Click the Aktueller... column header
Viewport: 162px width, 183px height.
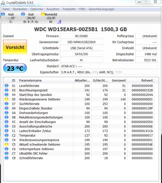click(x=82, y=80)
